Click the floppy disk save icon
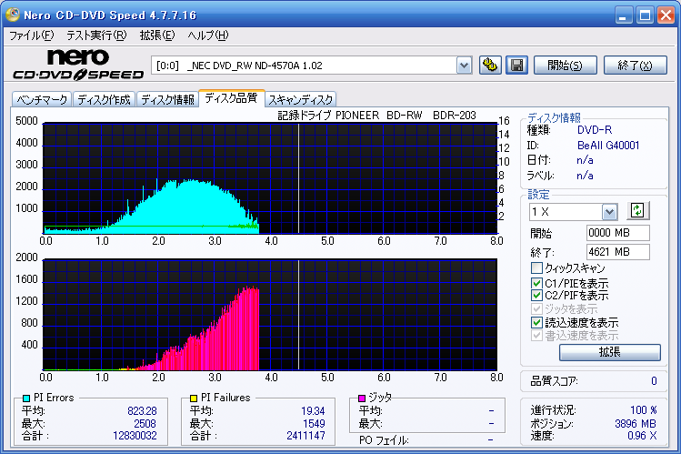Viewport: 681px width, 454px height. point(516,66)
